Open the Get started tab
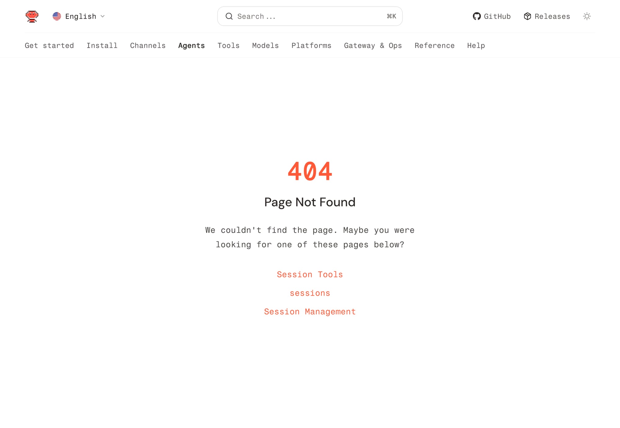Image resolution: width=620 pixels, height=428 pixels. tap(49, 45)
